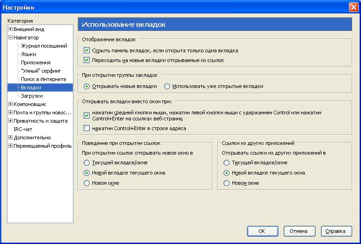Open help via the Справка button
Viewport: 361px width, 244px height.
(336, 231)
